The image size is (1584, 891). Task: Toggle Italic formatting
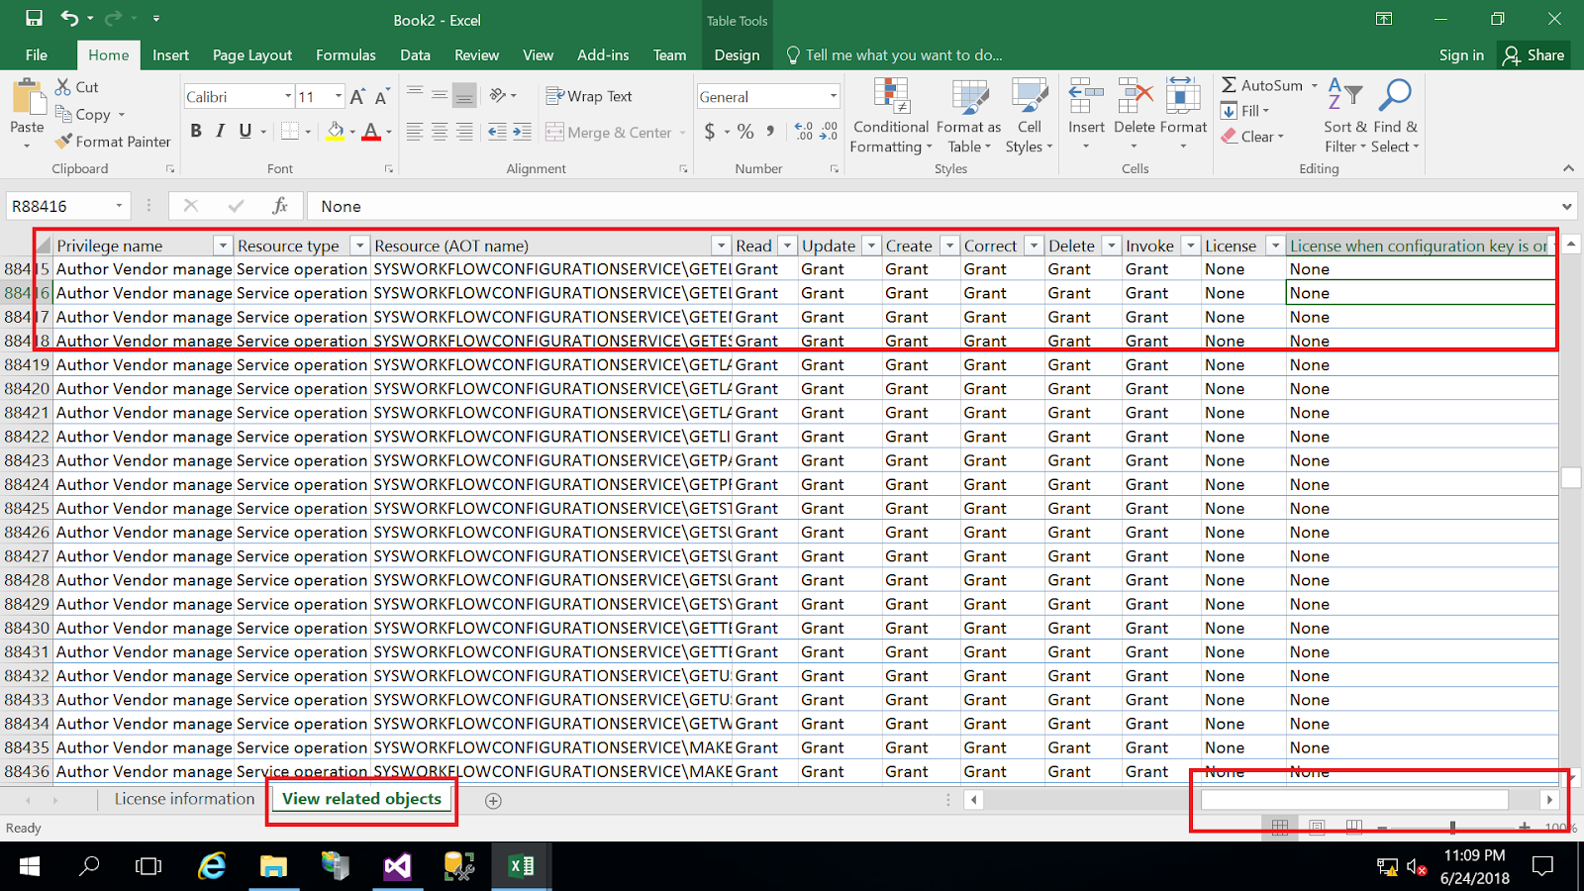coord(220,132)
